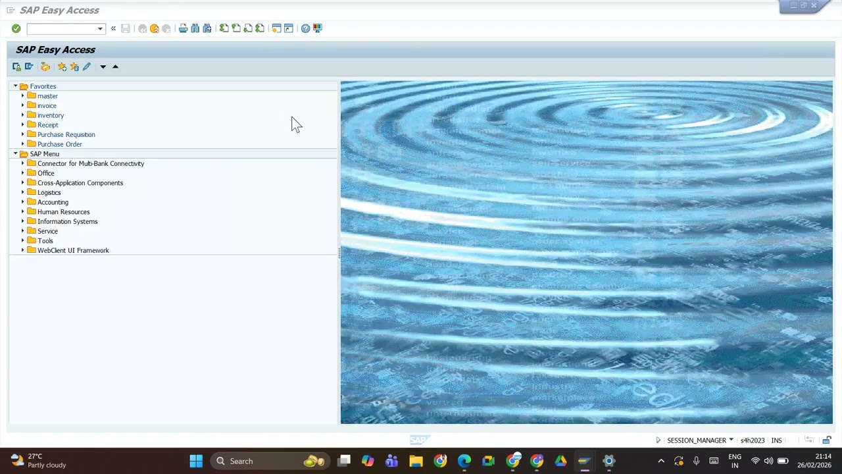Open Microsoft Edge from taskbar
The width and height of the screenshot is (842, 474).
(464, 461)
